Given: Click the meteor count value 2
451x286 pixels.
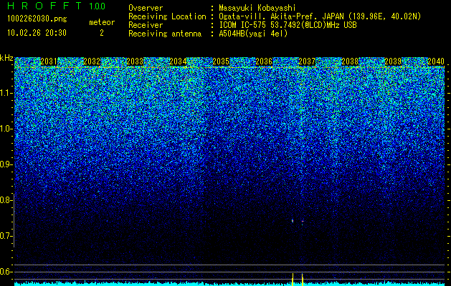Looking at the screenshot, I should click(102, 33).
